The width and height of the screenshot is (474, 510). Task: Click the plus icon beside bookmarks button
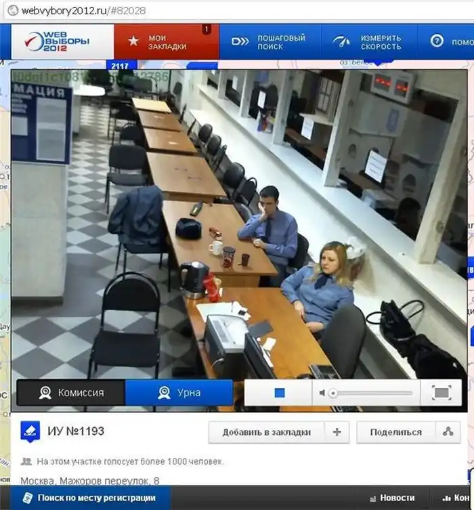[336, 432]
